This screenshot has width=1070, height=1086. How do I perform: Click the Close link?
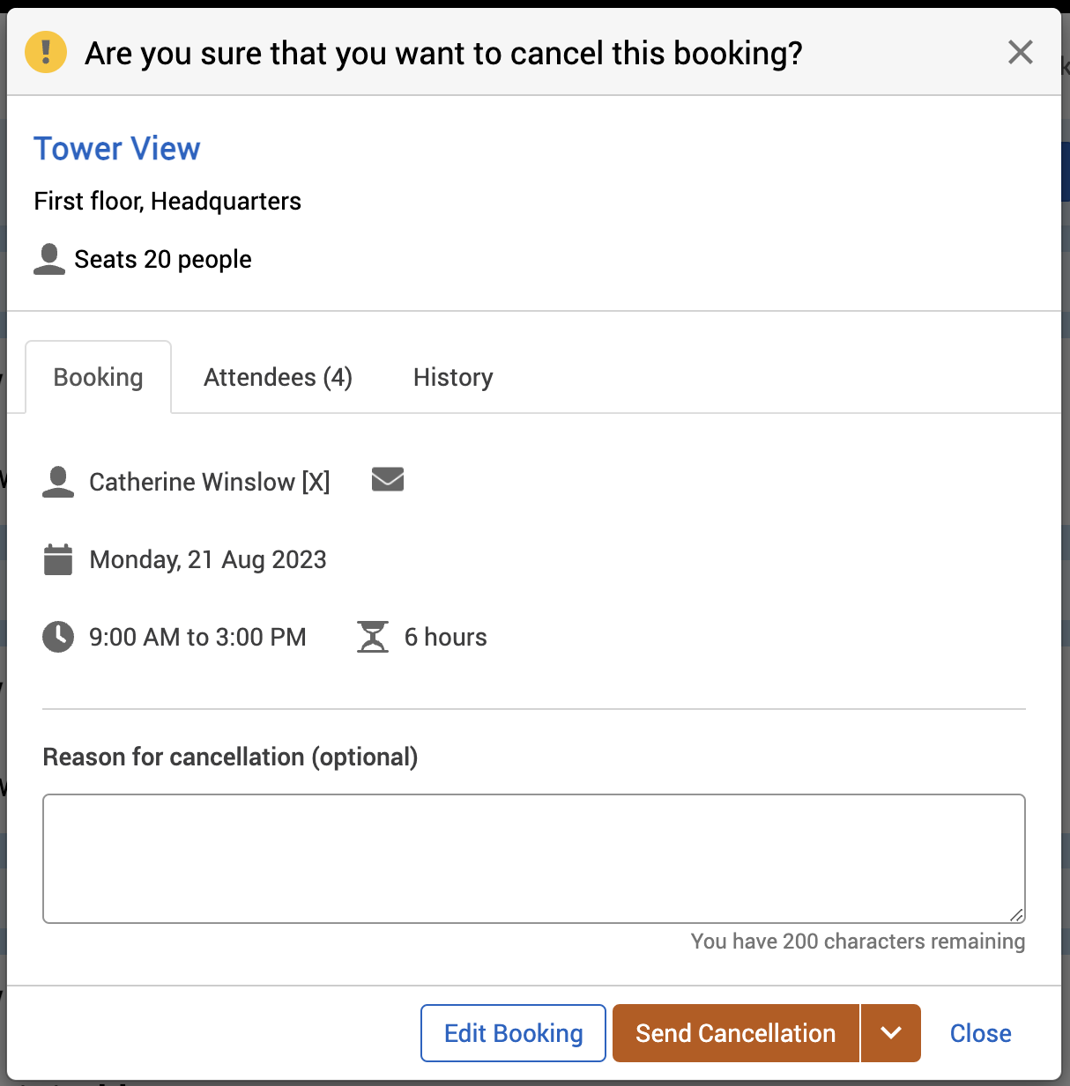tap(980, 1033)
